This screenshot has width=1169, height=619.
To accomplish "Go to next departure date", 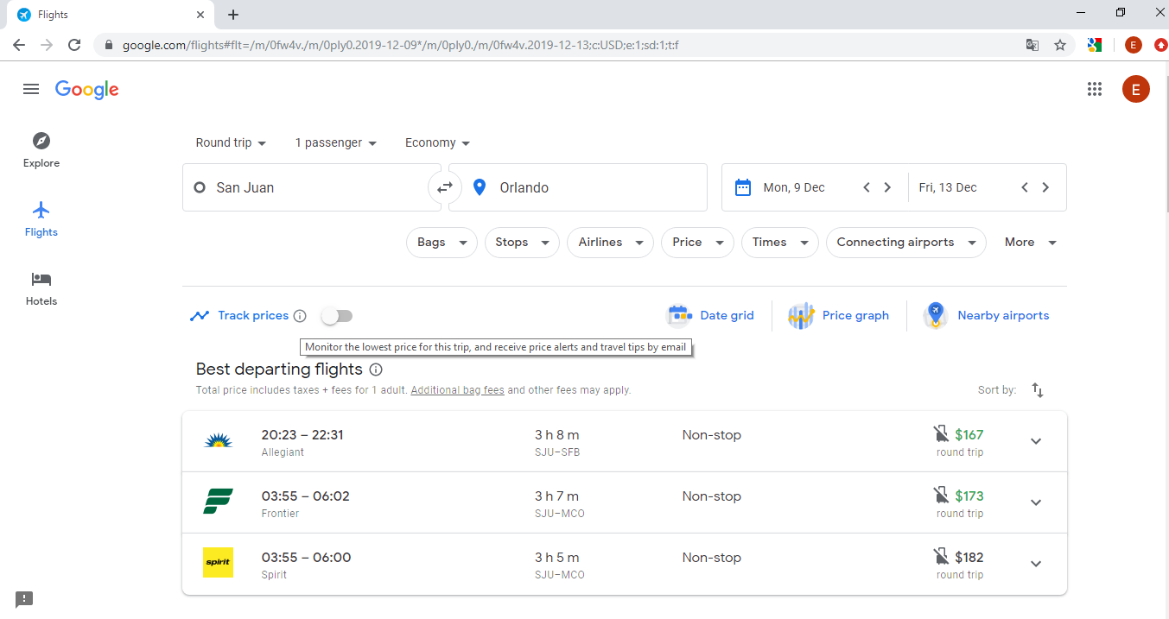I will click(887, 187).
